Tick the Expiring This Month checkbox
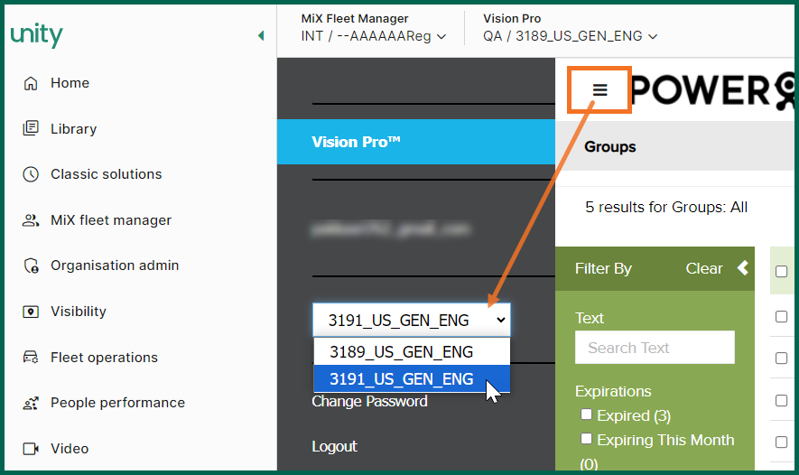 [587, 438]
